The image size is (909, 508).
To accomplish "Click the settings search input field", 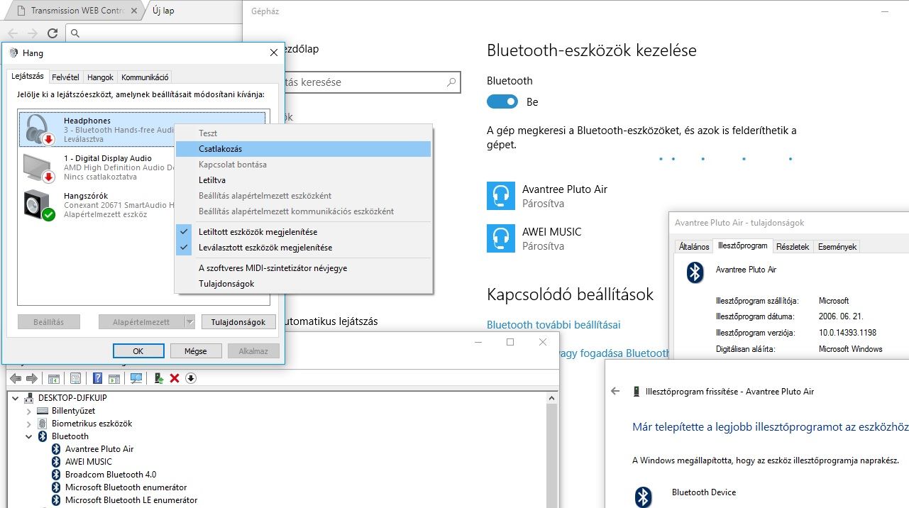I will pos(363,82).
